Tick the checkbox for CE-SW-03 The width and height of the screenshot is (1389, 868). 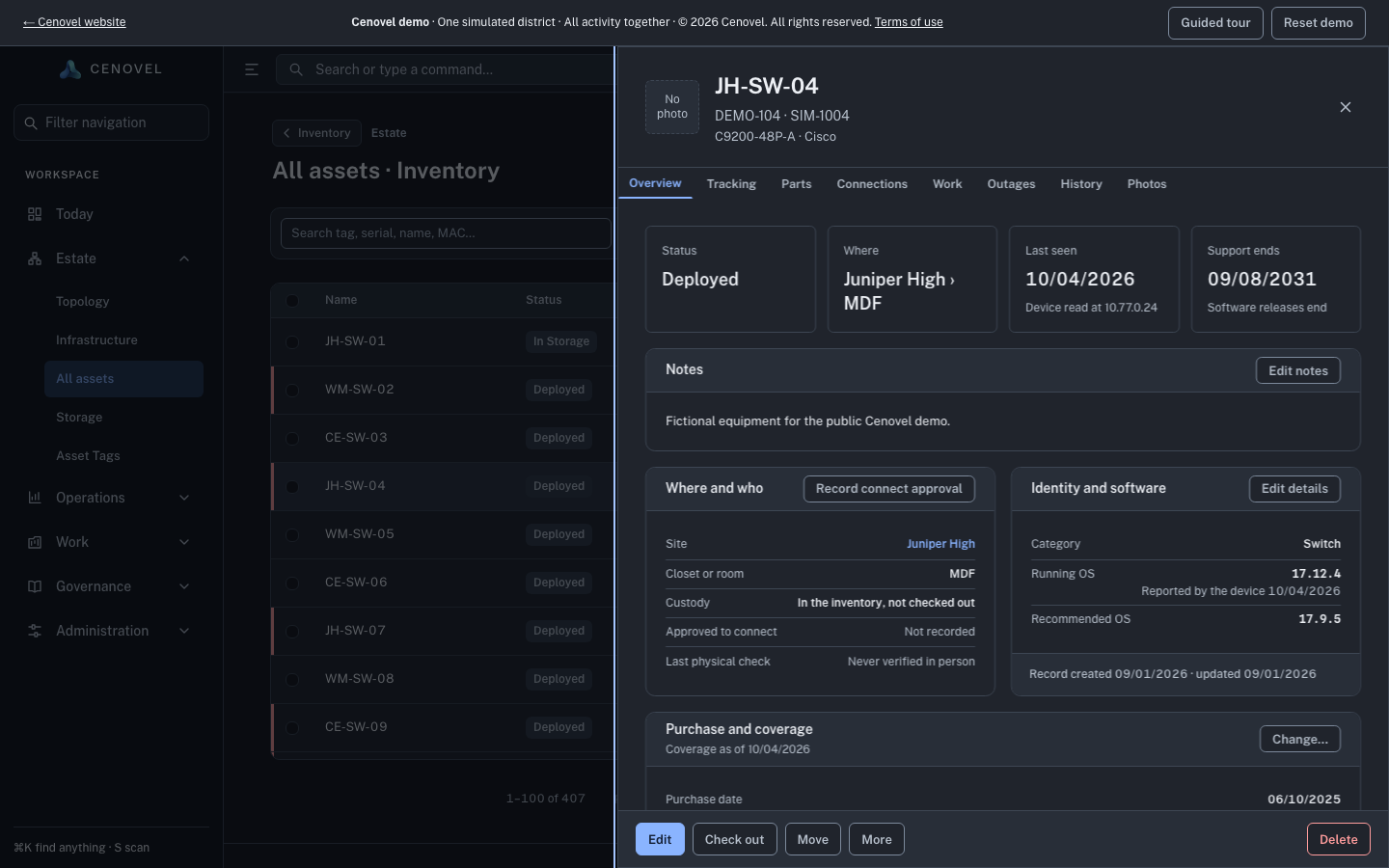[x=292, y=438]
